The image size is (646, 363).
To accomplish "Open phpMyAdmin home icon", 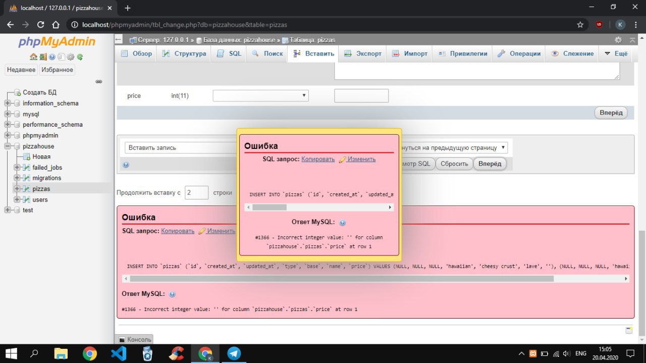I will pos(33,57).
